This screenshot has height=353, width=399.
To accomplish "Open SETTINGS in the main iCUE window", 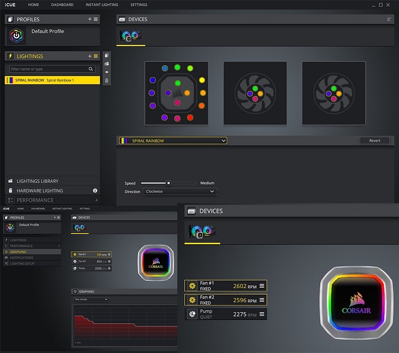I will pyautogui.click(x=139, y=5).
